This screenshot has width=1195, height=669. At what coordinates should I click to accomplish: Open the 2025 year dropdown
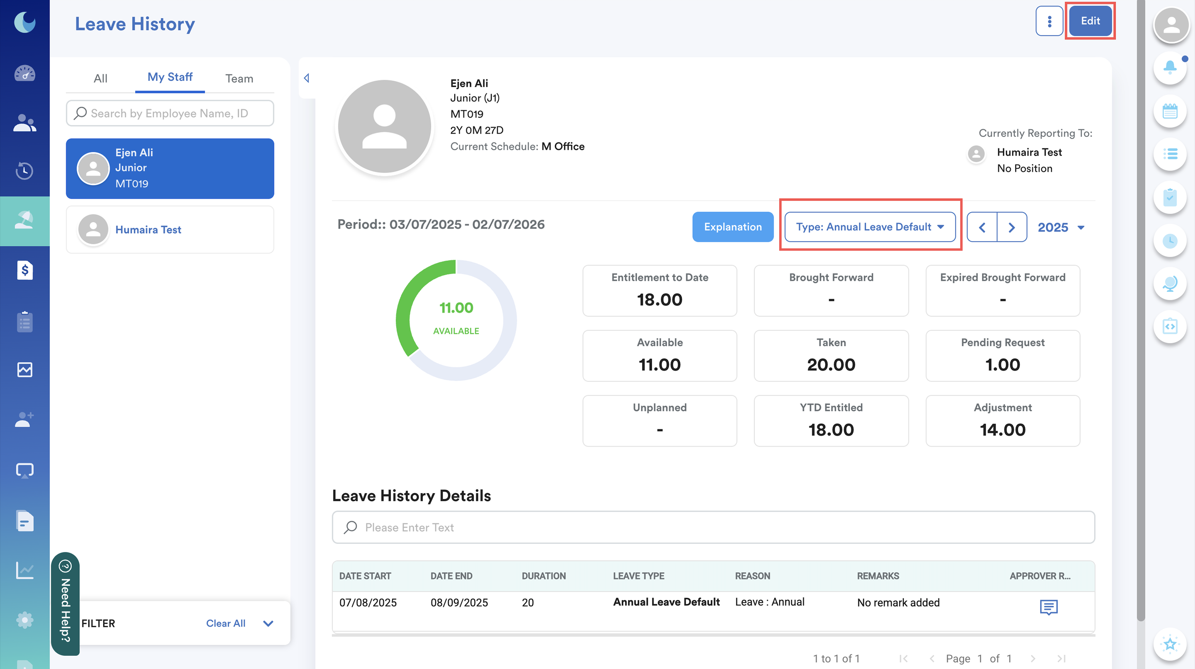coord(1061,228)
